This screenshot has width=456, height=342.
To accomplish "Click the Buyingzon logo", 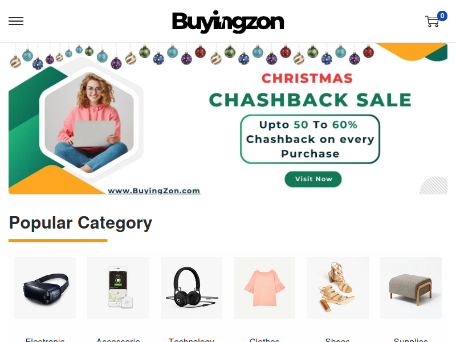I will point(228,22).
